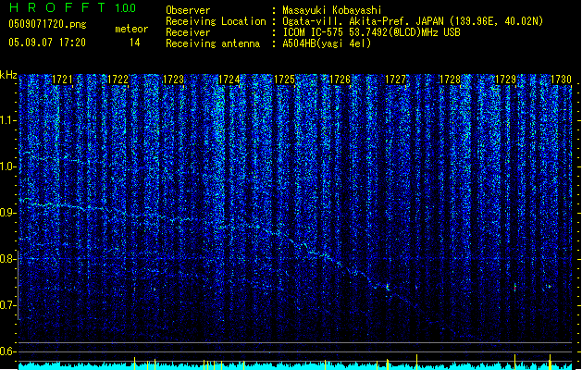Click the meteor count 14

(135, 43)
